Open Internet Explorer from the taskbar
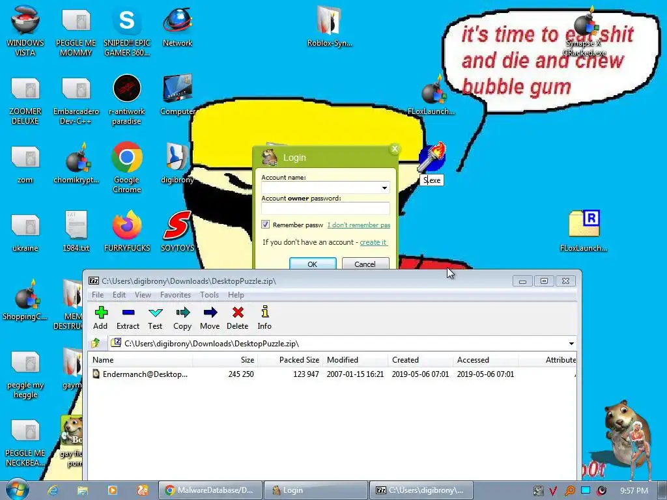Image resolution: width=667 pixels, height=500 pixels. click(53, 490)
